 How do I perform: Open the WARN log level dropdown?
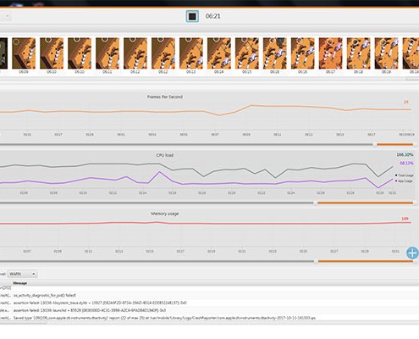pos(22,274)
